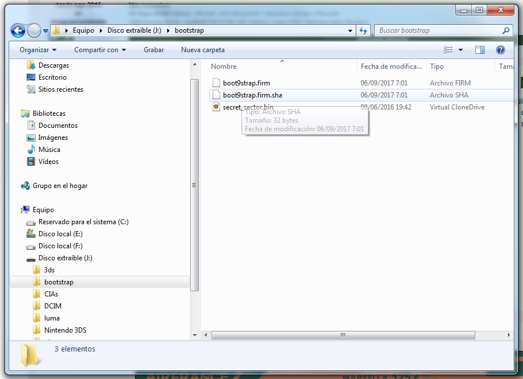Click the file list horizontal scrollbar thumb
The height and width of the screenshot is (379, 523).
343,335
